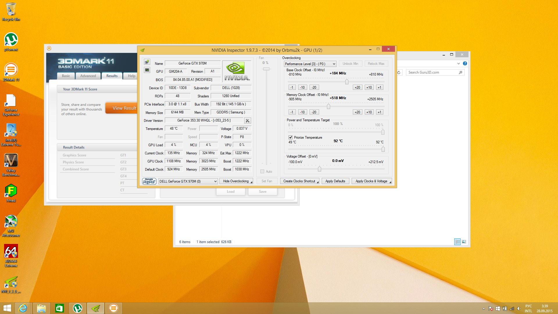Click the Load button in 3DMark

pos(230,192)
